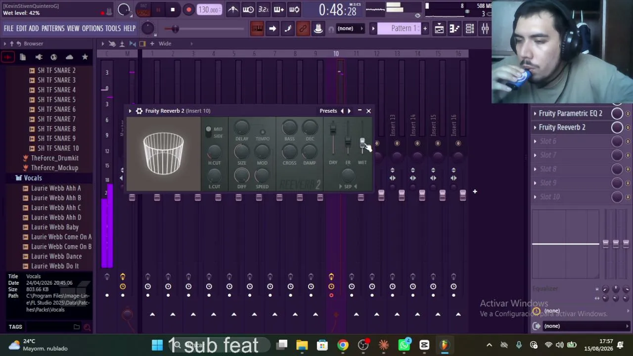Open File Explorer from the taskbar
The image size is (633, 356).
(x=302, y=345)
